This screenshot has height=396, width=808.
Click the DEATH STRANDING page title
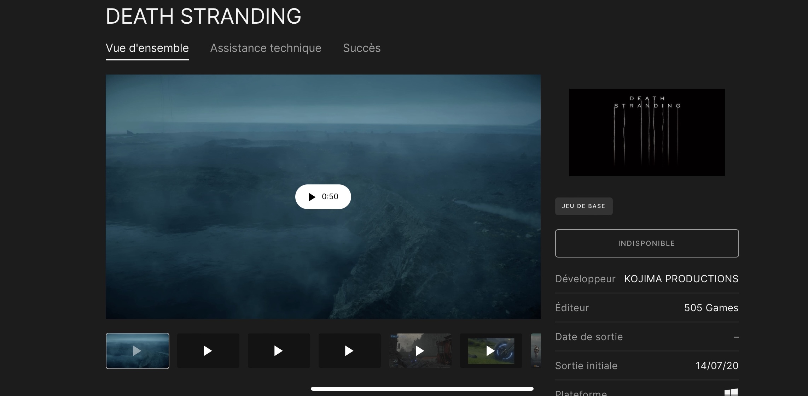[x=203, y=16]
